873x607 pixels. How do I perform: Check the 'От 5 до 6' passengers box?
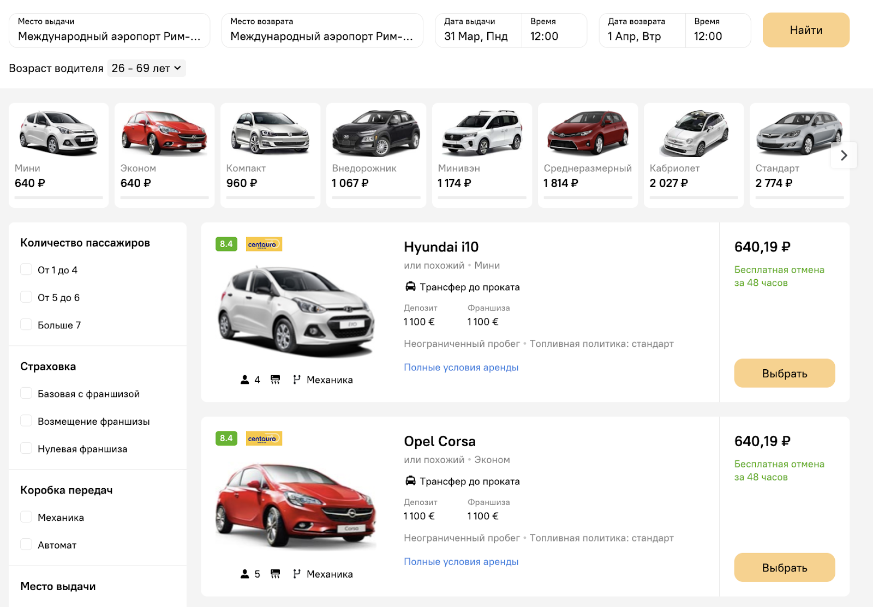point(26,297)
